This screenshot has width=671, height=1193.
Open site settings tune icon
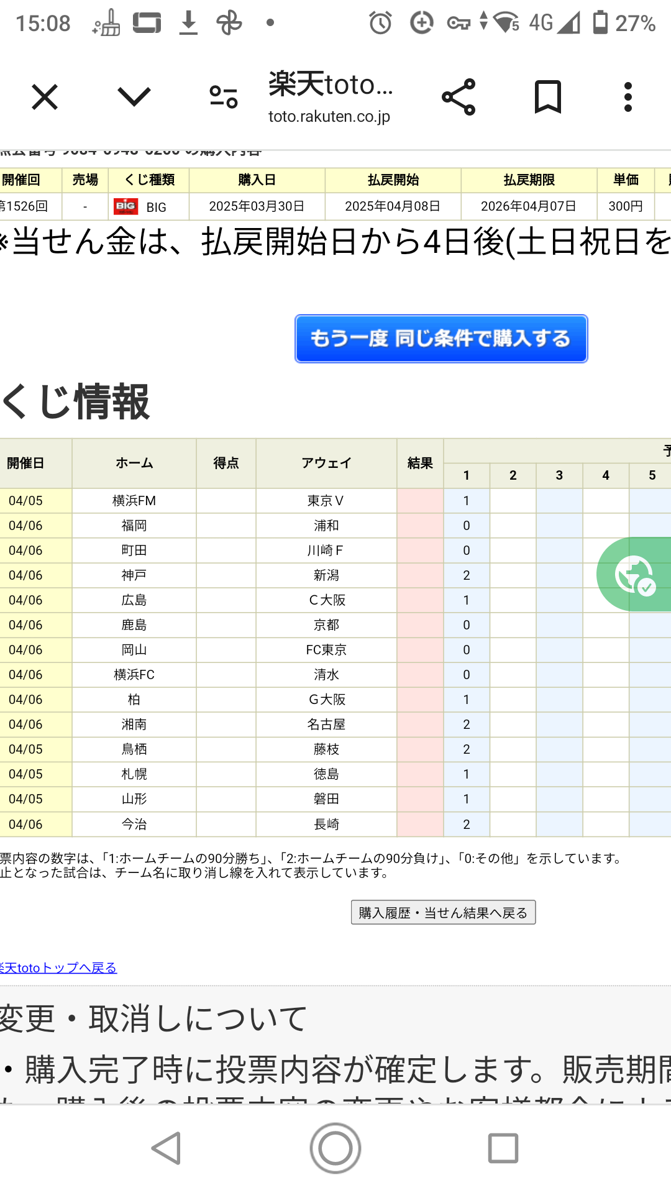(x=224, y=98)
